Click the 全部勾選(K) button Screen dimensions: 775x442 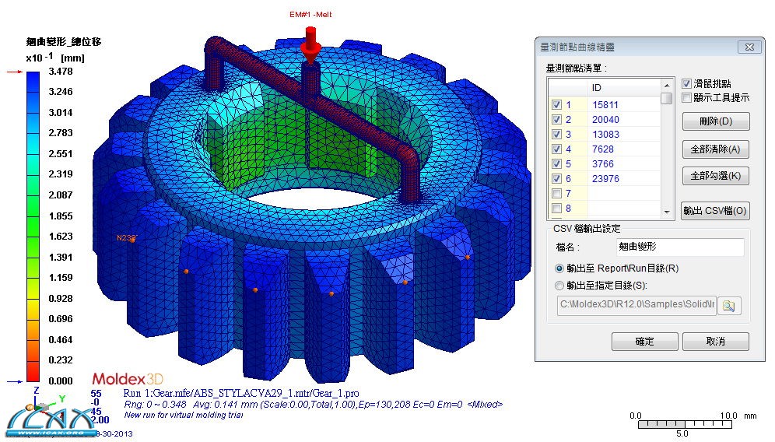tap(716, 176)
